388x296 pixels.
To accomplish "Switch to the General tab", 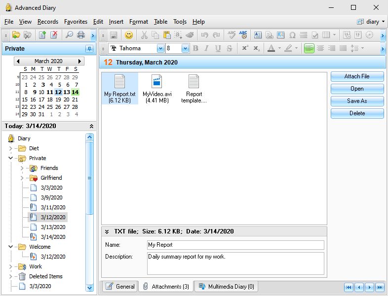I will point(120,286).
